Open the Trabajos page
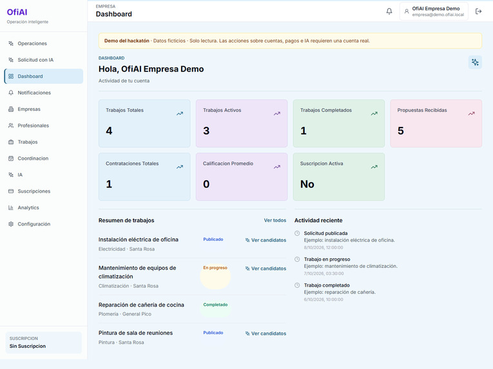493x369 pixels. 43,142
